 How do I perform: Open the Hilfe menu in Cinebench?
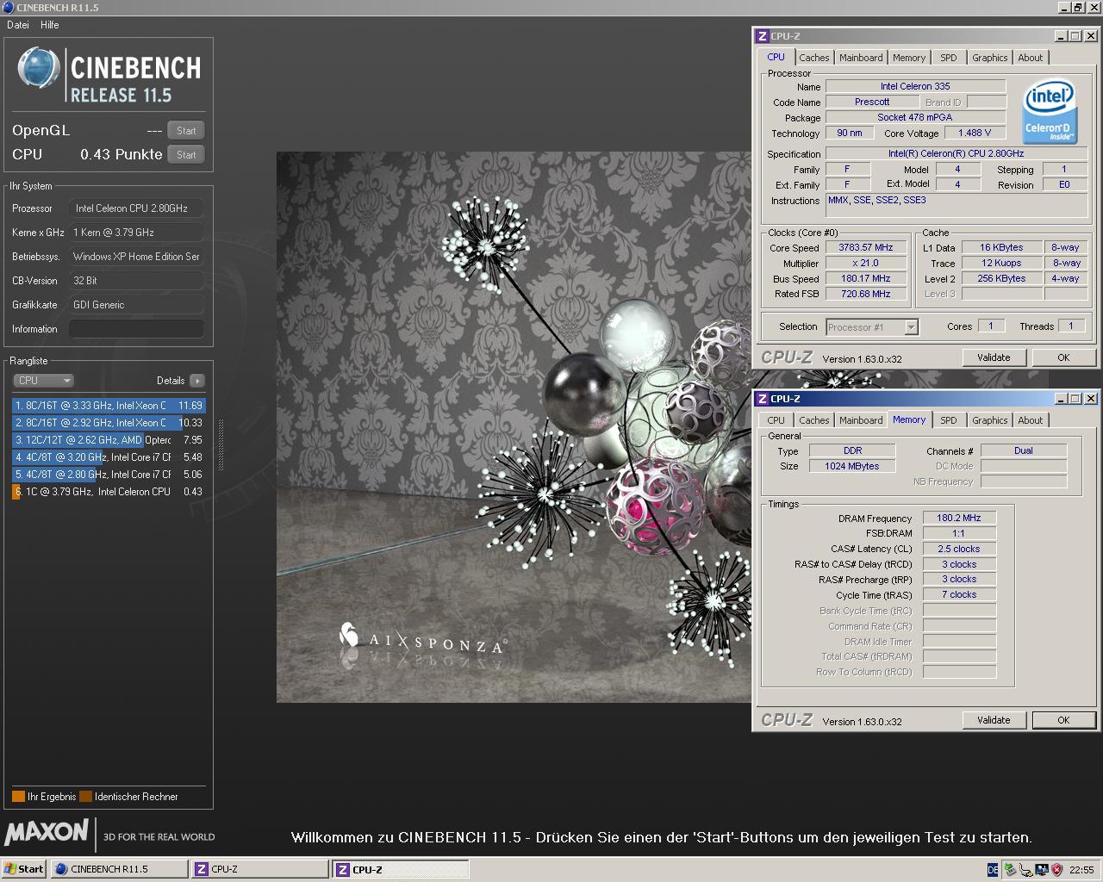click(x=50, y=25)
